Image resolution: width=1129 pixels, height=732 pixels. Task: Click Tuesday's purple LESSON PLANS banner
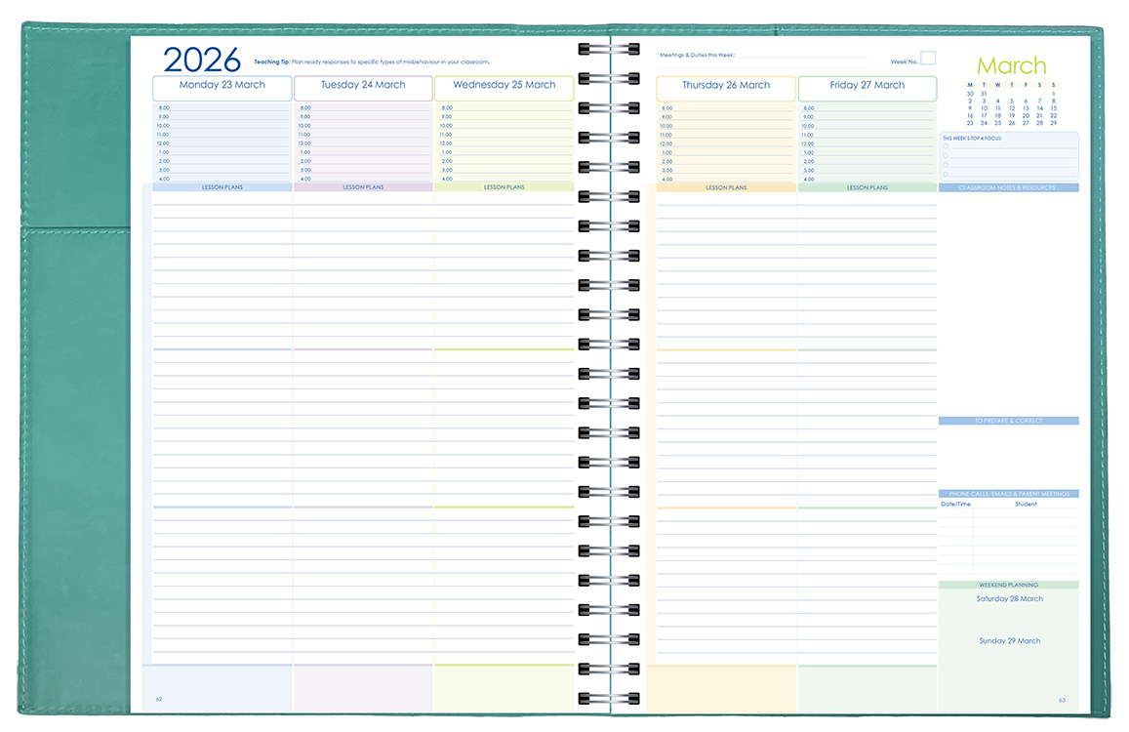pos(363,186)
